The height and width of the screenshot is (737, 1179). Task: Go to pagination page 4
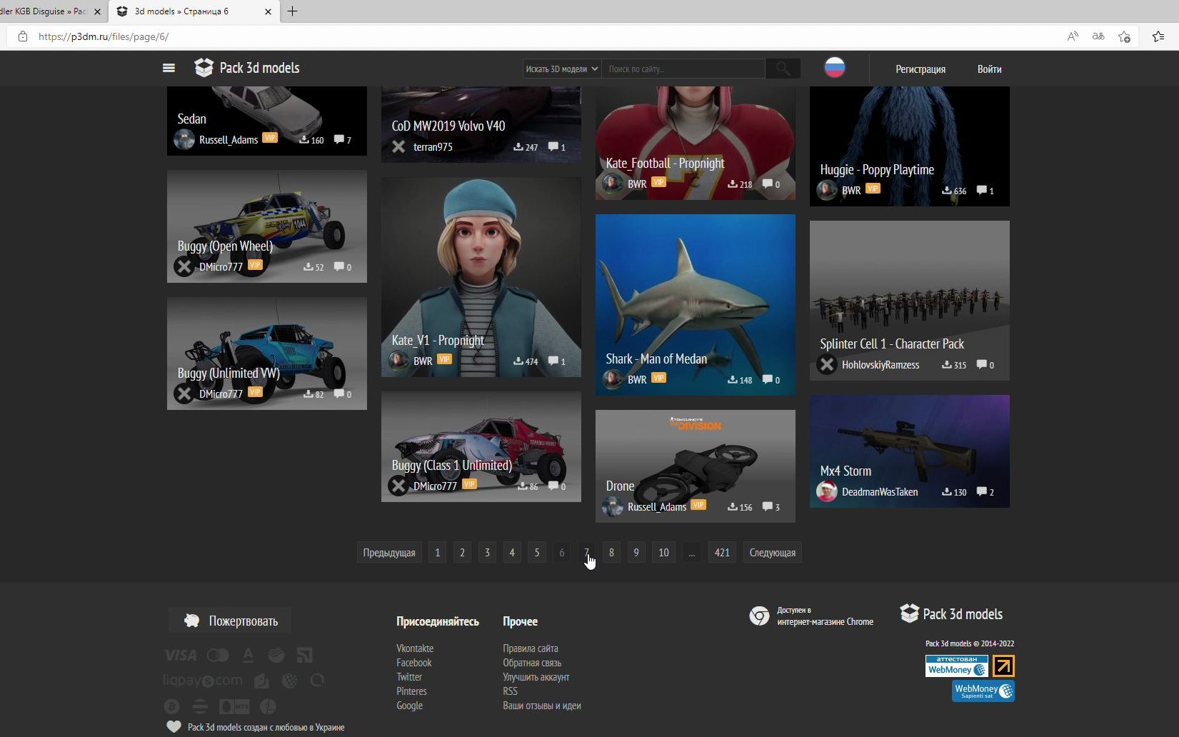click(511, 553)
